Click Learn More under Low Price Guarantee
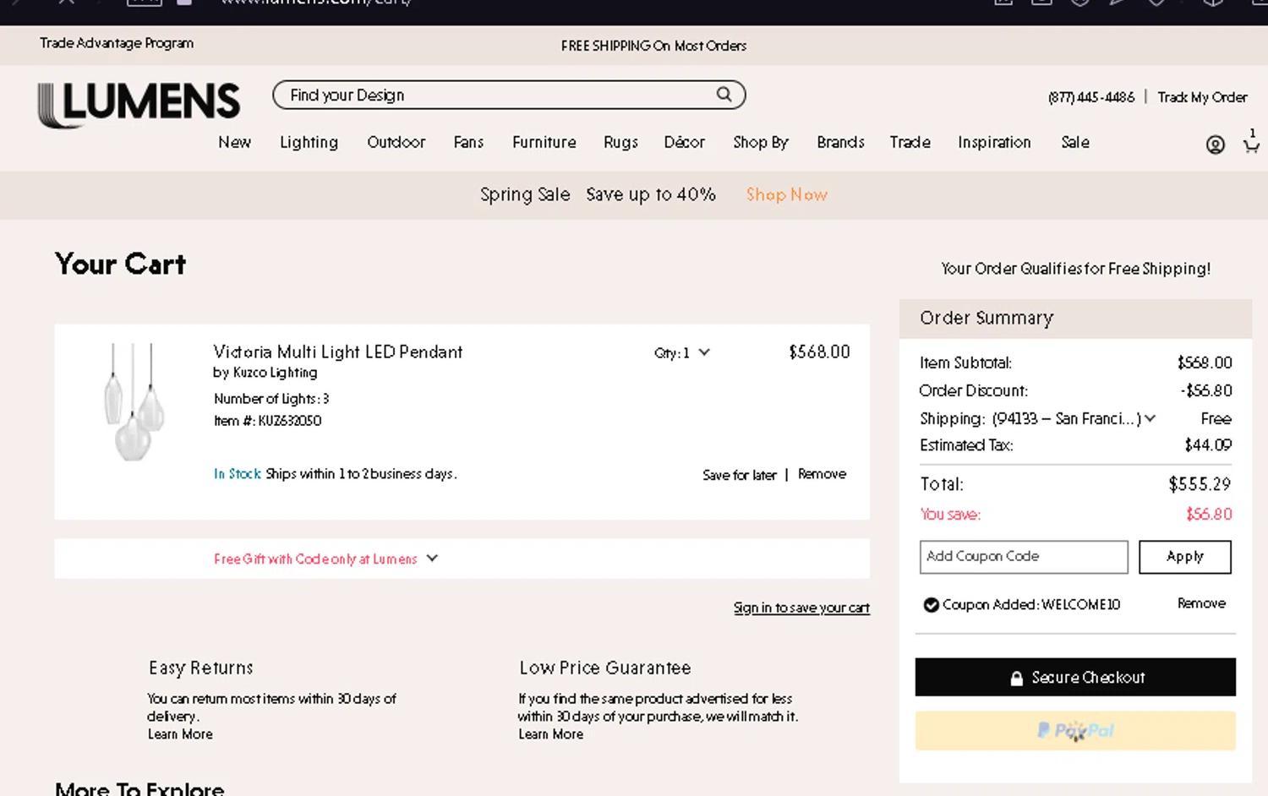Viewport: 1268px width, 796px height. pyautogui.click(x=550, y=734)
